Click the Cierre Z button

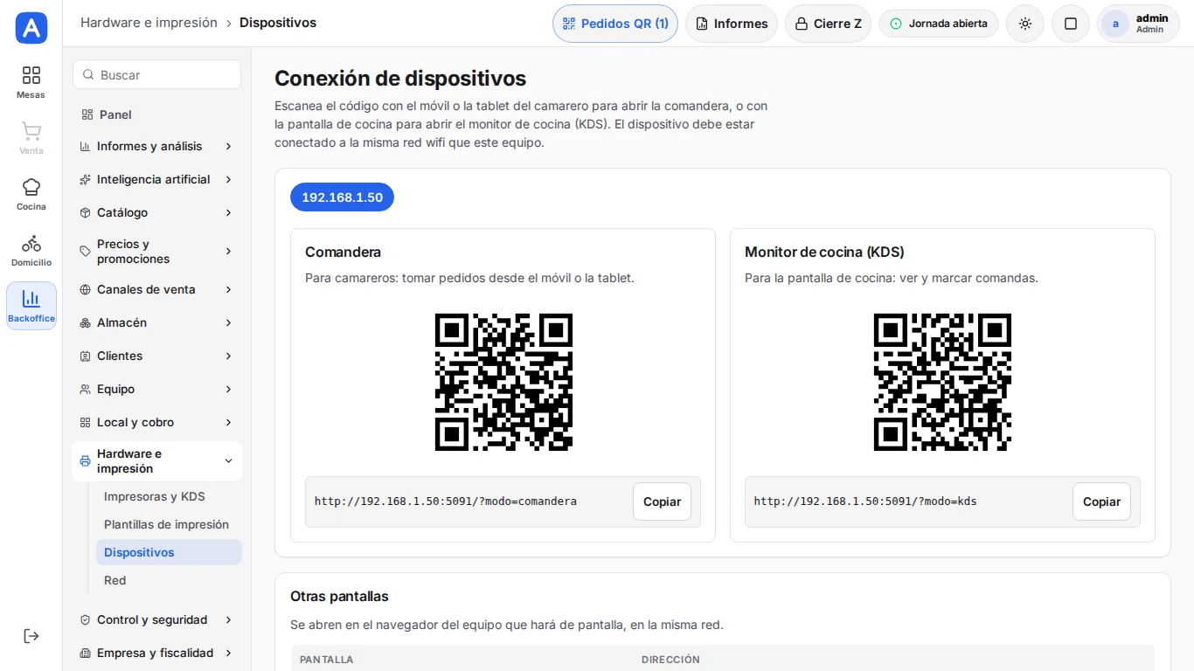(828, 24)
